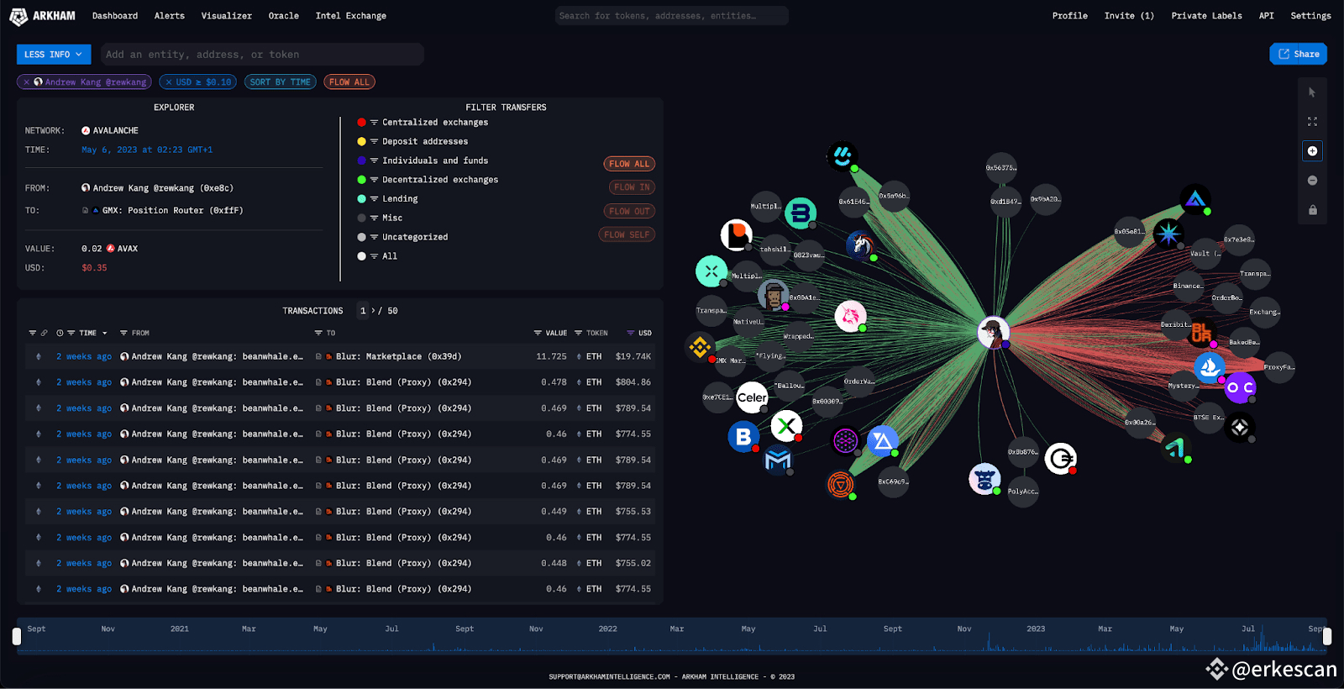
Task: Click the Celer node in graph
Action: coord(752,397)
